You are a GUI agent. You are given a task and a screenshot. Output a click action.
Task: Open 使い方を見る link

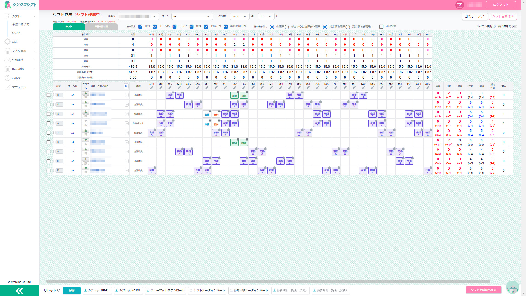coord(507,27)
